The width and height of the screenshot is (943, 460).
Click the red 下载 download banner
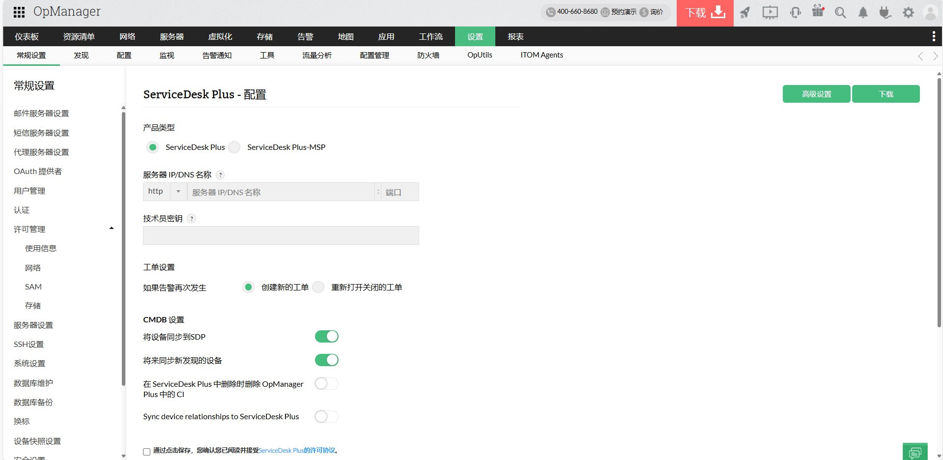705,13
